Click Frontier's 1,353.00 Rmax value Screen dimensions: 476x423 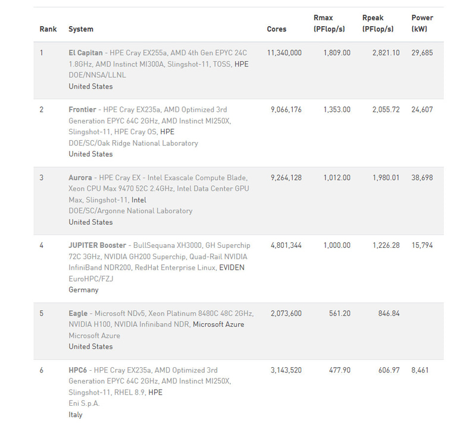pyautogui.click(x=337, y=109)
